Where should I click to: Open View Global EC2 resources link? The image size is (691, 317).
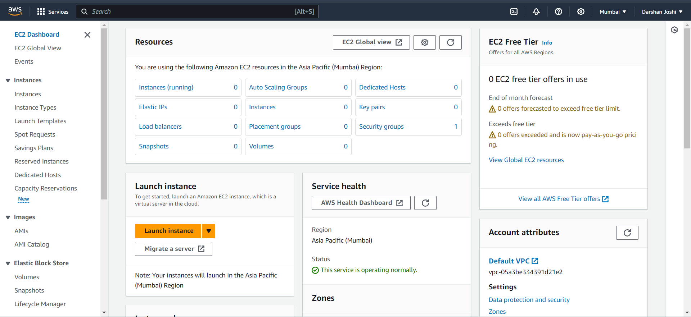pos(526,160)
